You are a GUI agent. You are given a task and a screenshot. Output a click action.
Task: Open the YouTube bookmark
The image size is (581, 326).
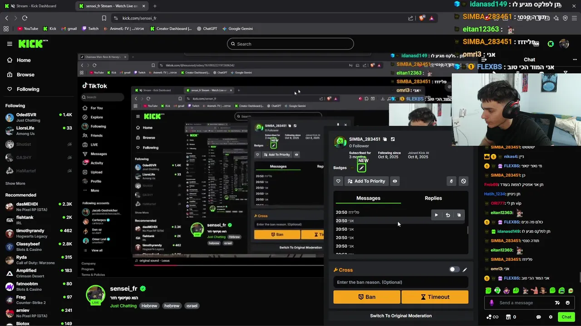click(27, 29)
